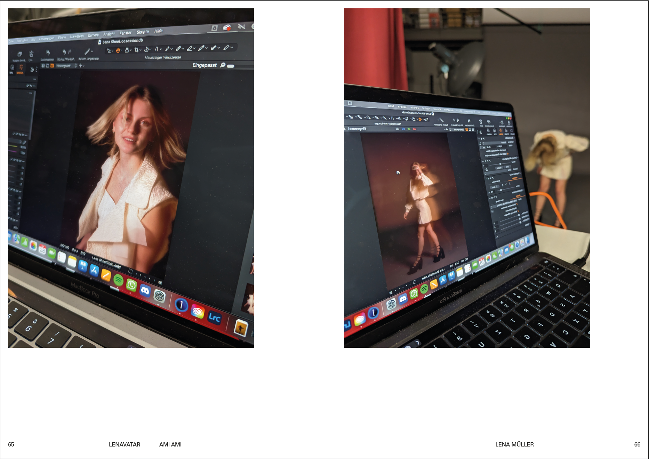Click the undo arrow above Rückg./Wiederh. in left photo
Viewport: 649px width, 459px height.
click(64, 52)
